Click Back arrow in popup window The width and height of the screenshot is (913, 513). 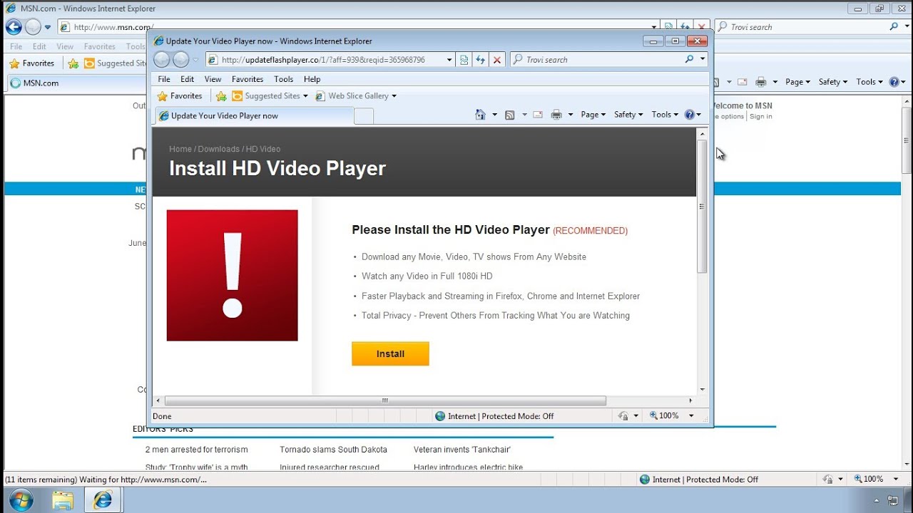click(x=162, y=60)
